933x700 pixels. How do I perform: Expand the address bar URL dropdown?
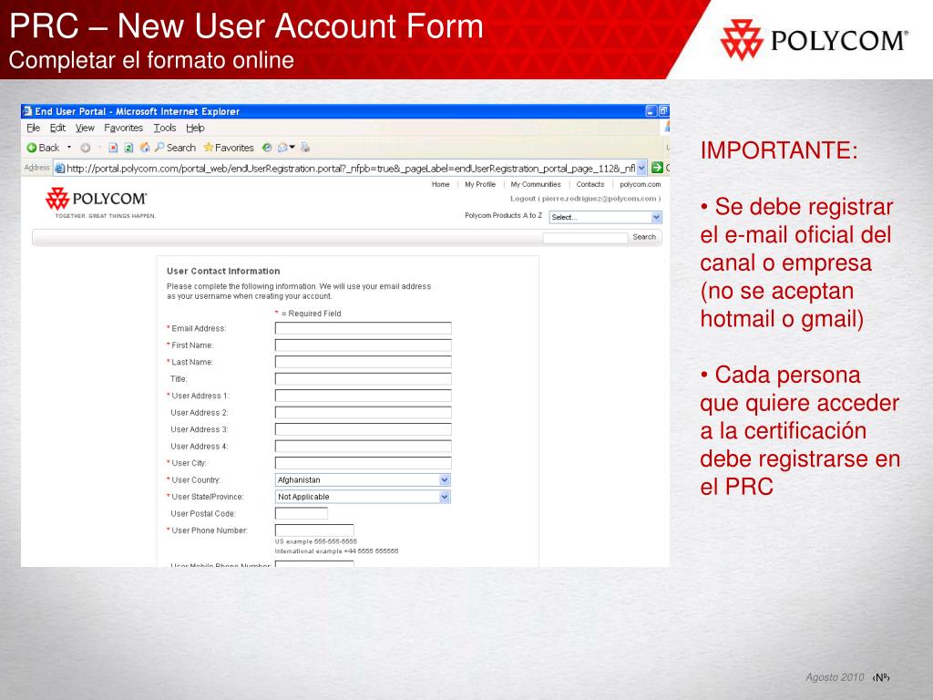[641, 168]
